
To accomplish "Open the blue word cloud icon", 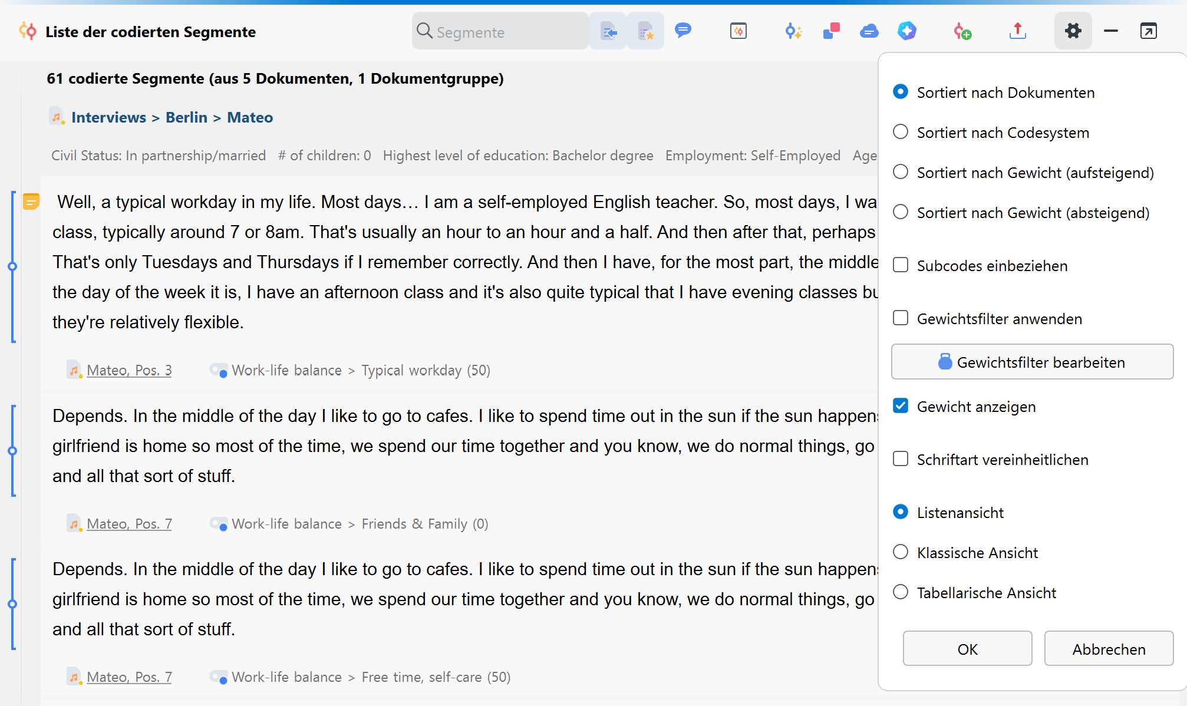I will [x=869, y=31].
